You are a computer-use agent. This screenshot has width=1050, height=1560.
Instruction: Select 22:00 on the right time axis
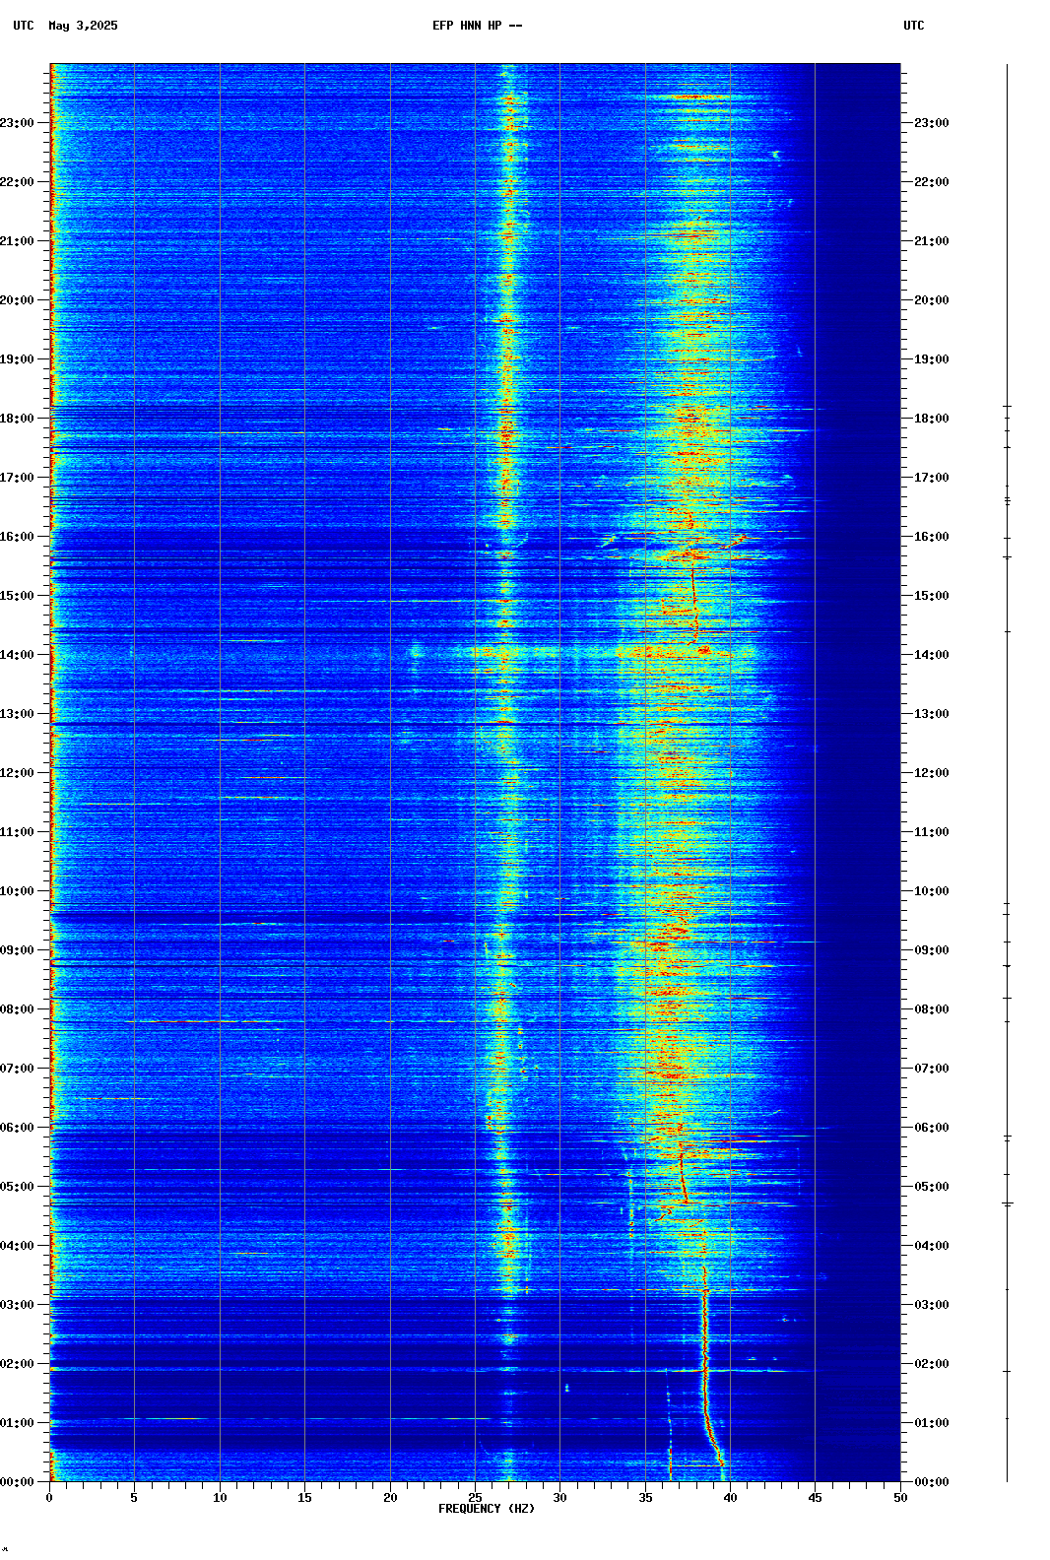click(932, 182)
